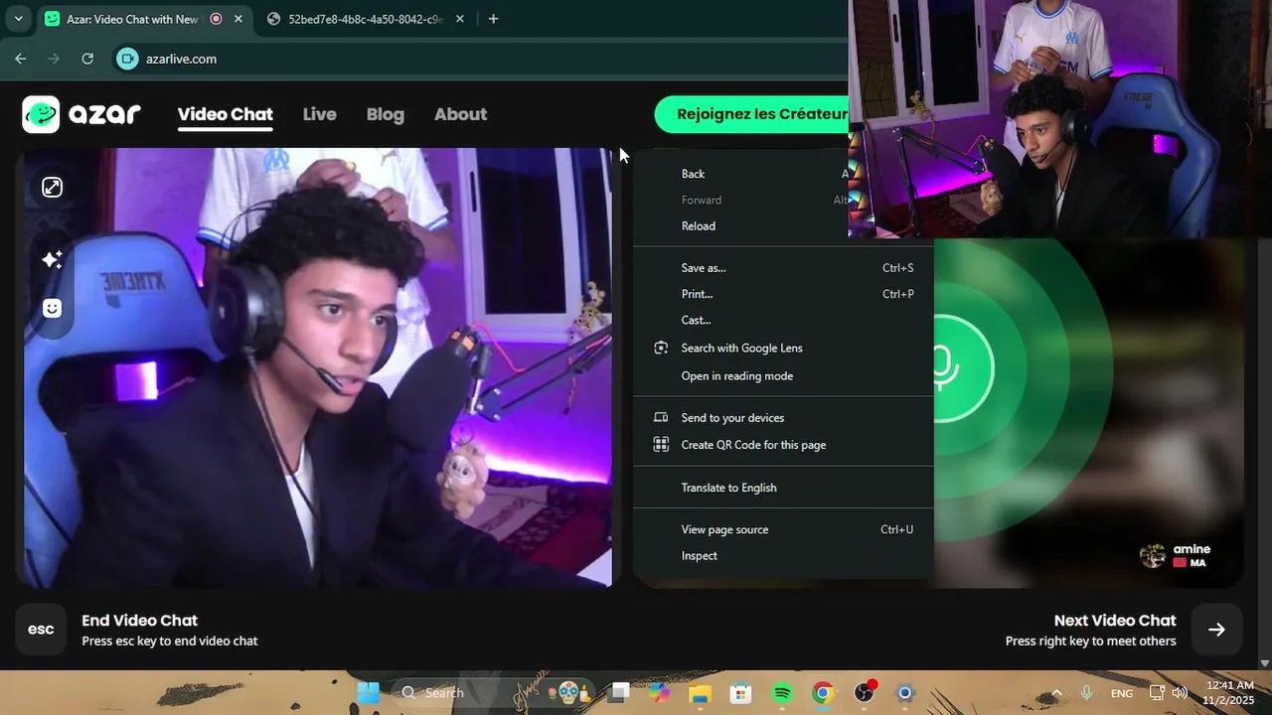
Task: Choose Inspect in context menu
Action: pyautogui.click(x=783, y=555)
